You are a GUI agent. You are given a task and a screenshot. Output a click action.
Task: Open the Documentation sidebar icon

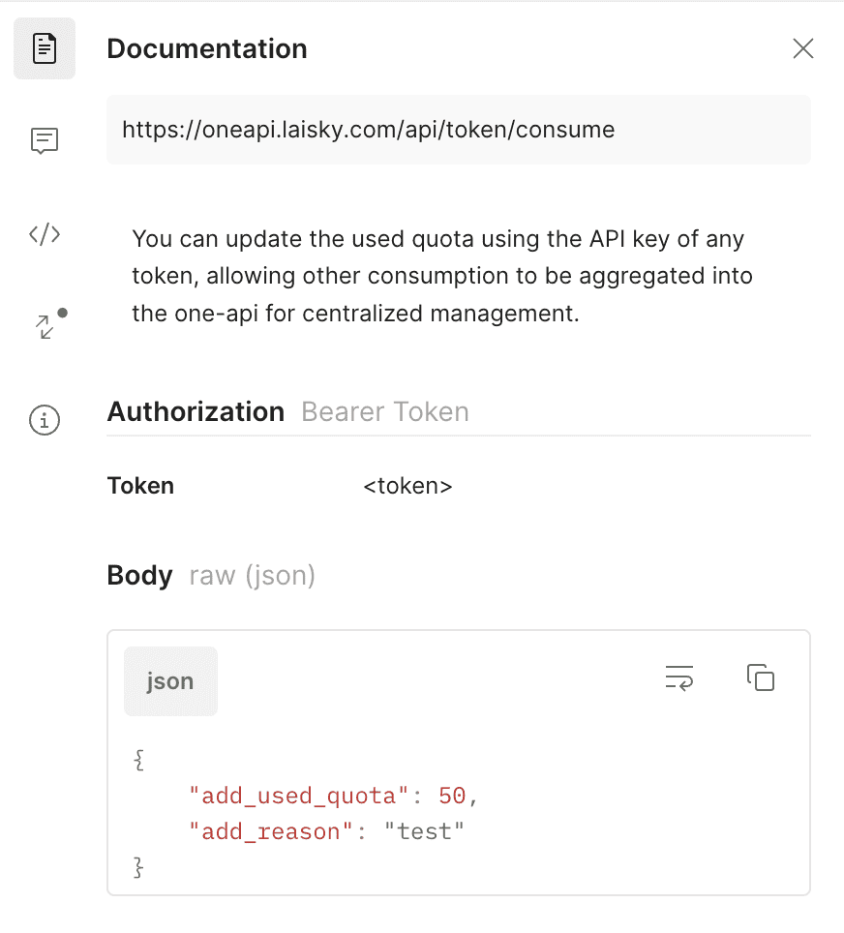[45, 48]
